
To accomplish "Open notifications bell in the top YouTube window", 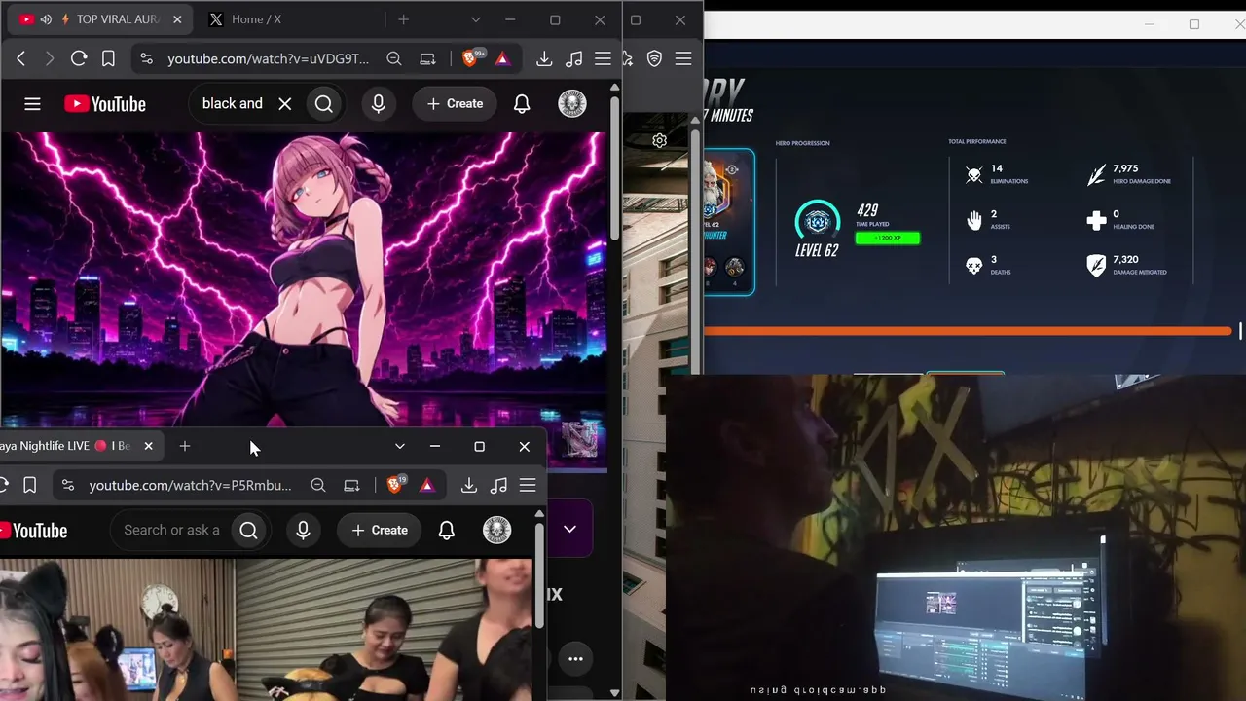I will coord(522,104).
